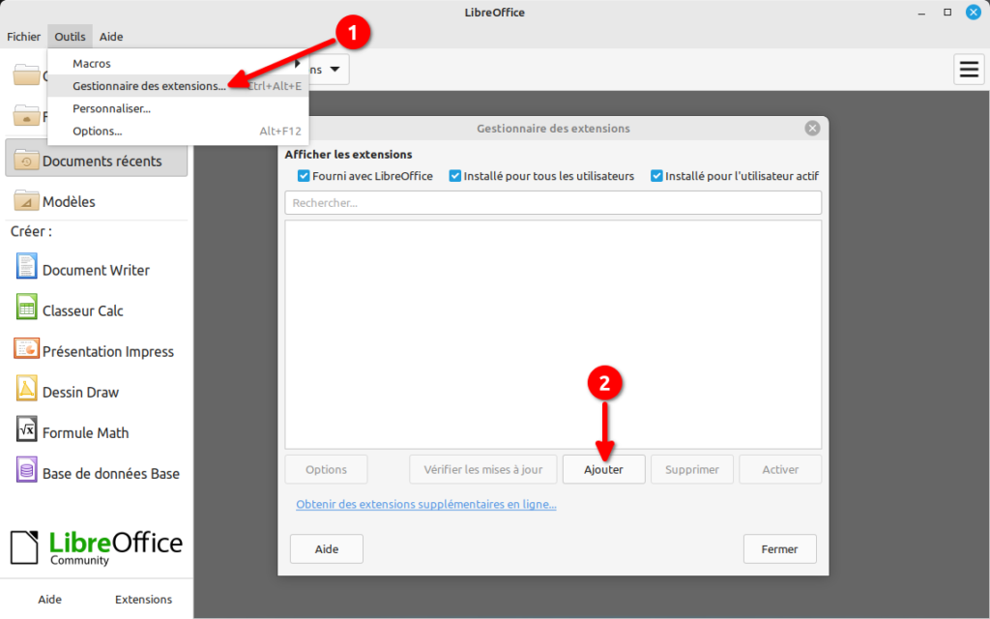Screen dimensions: 990x619
Task: Click the Aide button at bottom left
Action: (50, 599)
